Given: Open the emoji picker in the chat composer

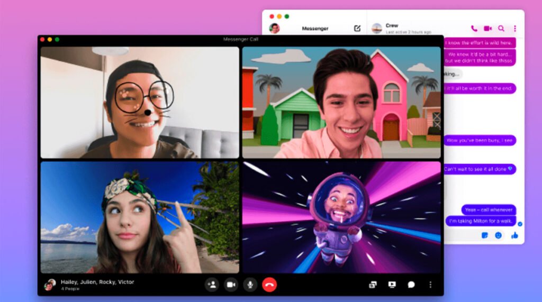Looking at the screenshot, I should tap(498, 235).
